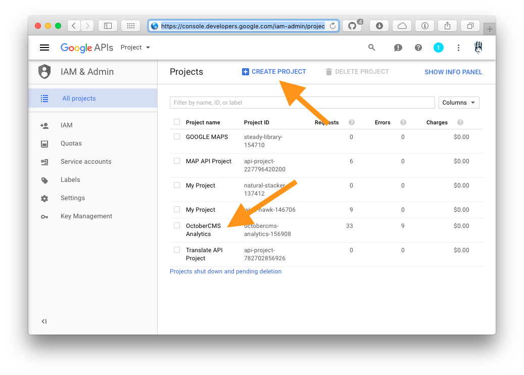Open the three-dot more options menu
The image size is (524, 375).
click(x=458, y=48)
